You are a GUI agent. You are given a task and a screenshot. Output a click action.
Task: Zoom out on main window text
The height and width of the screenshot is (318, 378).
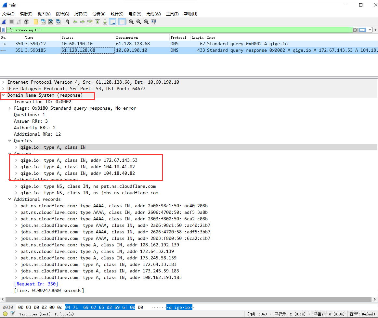(138, 22)
